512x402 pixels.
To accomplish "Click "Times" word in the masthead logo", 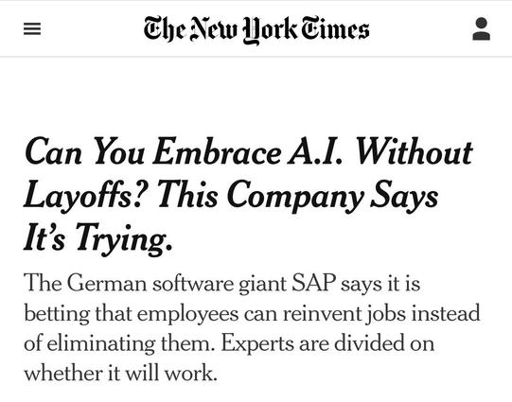I will coord(335,28).
